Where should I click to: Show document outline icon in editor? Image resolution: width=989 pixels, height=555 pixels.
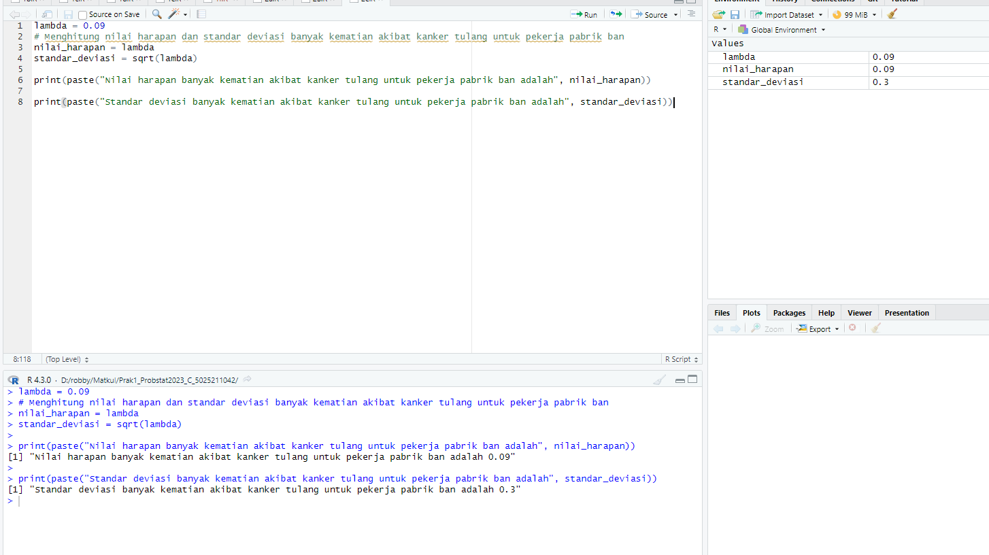pyautogui.click(x=692, y=14)
